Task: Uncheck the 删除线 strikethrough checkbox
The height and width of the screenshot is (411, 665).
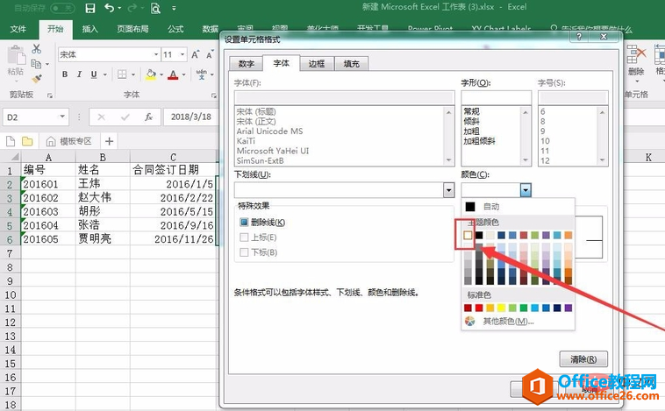Action: (244, 222)
